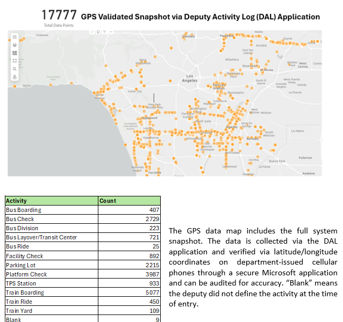Open the more options ellipsis above map
Screen dimensions: 343x322
(110, 32)
